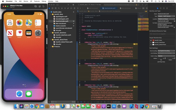Open the Text Encoding dropdown
The height and width of the screenshot is (110, 176).
tap(166, 51)
